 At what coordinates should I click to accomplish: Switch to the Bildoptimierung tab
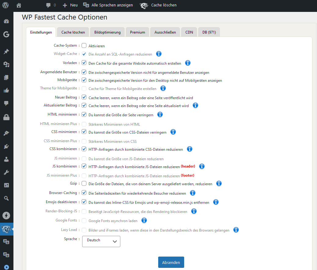pos(107,32)
